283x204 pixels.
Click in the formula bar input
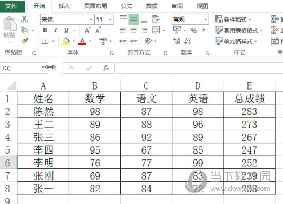(x=200, y=68)
